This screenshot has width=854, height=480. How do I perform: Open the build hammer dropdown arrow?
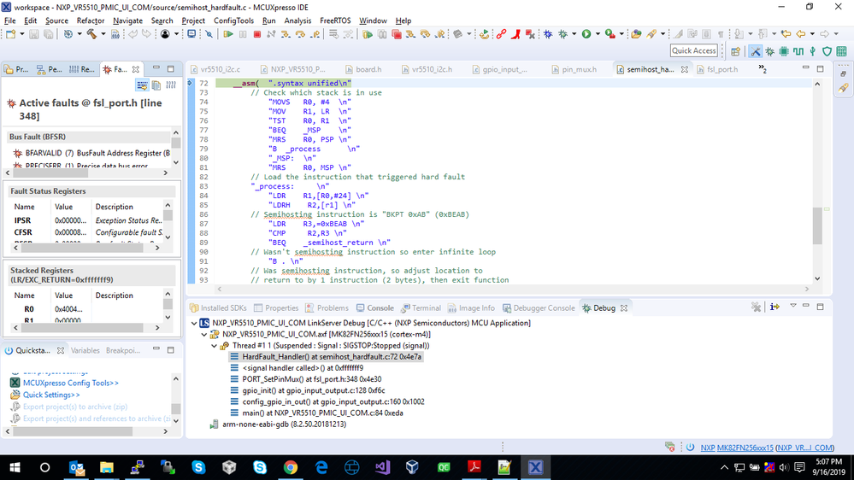(103, 34)
